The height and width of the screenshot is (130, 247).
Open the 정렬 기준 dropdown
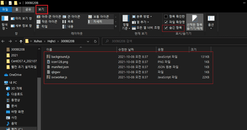coord(126,22)
